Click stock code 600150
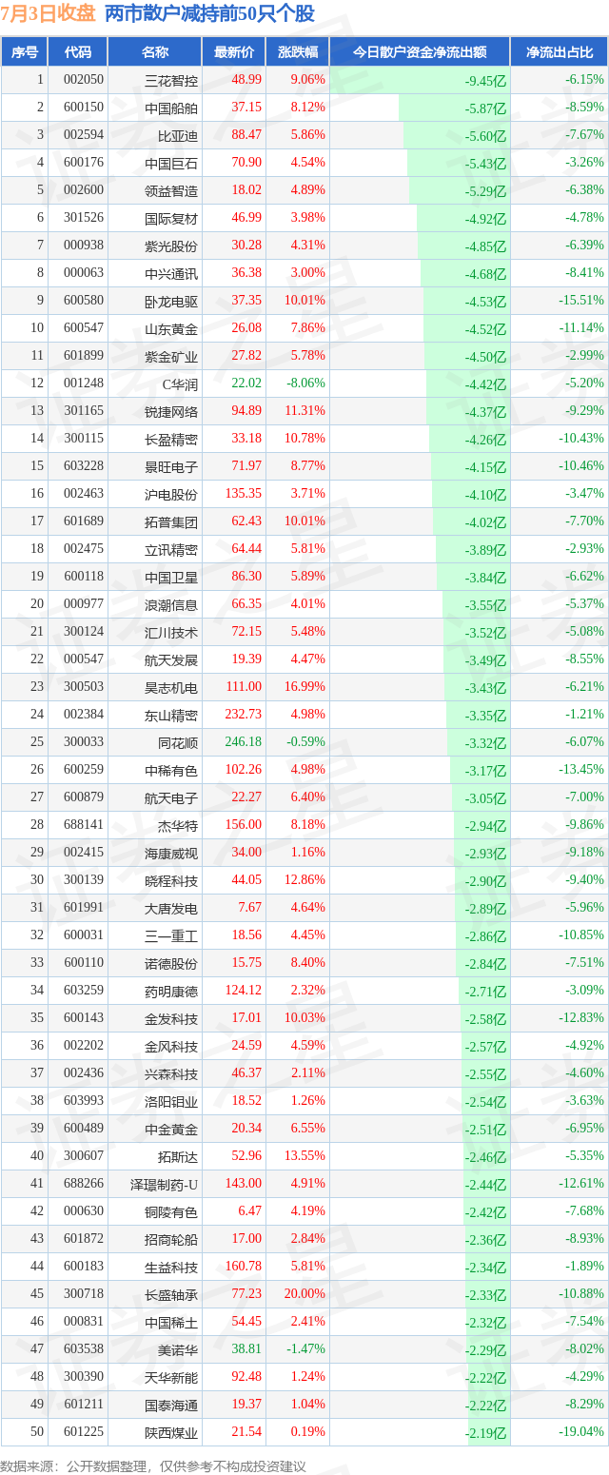The image size is (609, 1475). tap(84, 108)
